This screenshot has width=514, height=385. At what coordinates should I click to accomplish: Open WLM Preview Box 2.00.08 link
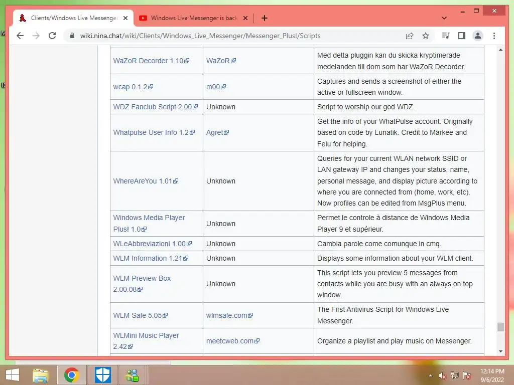(x=142, y=284)
